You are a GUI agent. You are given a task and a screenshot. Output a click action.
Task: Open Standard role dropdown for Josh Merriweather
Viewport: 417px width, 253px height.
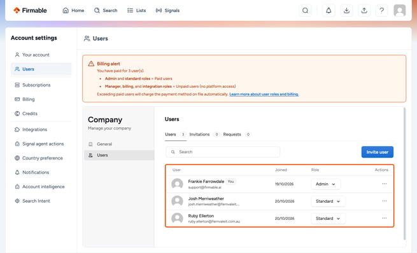(x=328, y=202)
